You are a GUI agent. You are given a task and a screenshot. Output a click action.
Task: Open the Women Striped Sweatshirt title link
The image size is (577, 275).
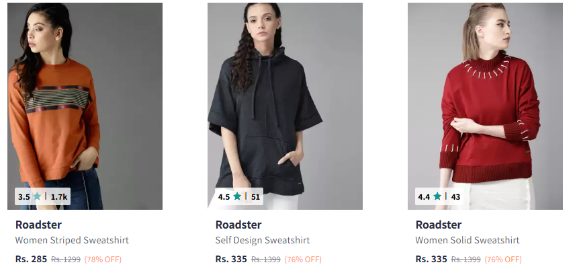72,241
